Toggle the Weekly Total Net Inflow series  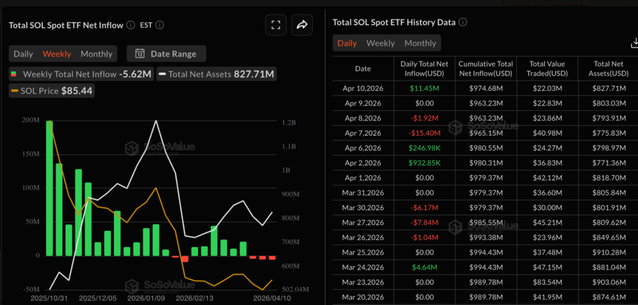[81, 74]
